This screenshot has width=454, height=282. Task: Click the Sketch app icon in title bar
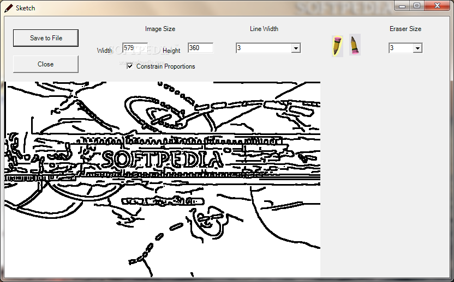click(x=9, y=8)
